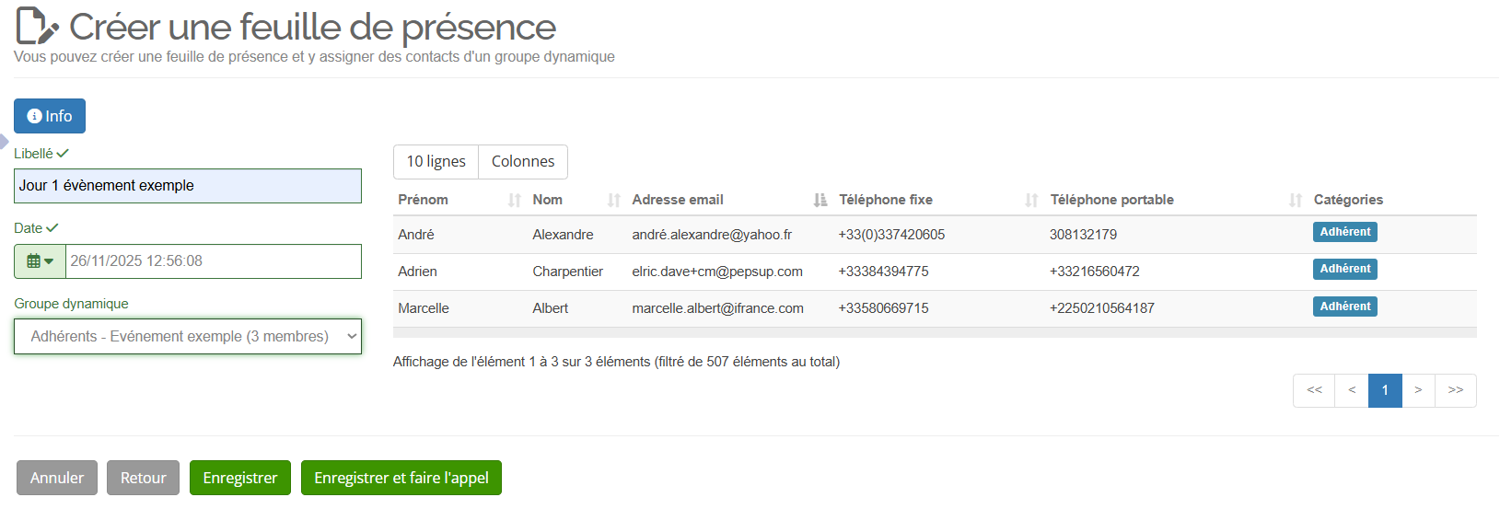
Task: Sort by Adresse email sort icon
Action: click(820, 200)
